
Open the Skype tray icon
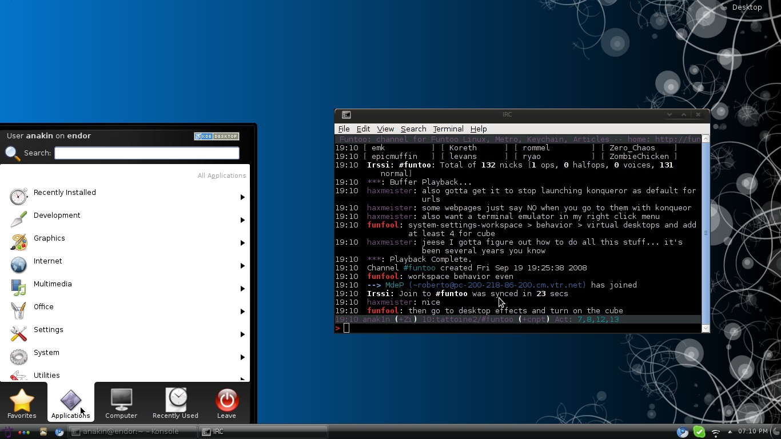coord(699,432)
